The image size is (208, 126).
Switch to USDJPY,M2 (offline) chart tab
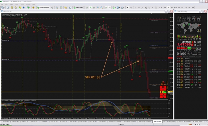[x=184, y=121]
